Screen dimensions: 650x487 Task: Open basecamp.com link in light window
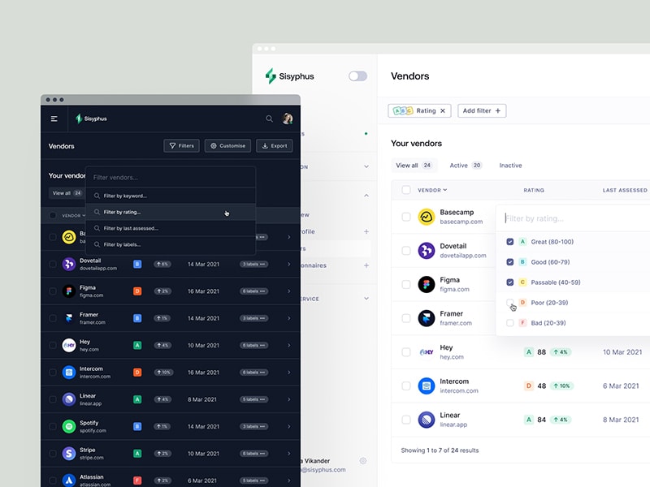tap(461, 222)
